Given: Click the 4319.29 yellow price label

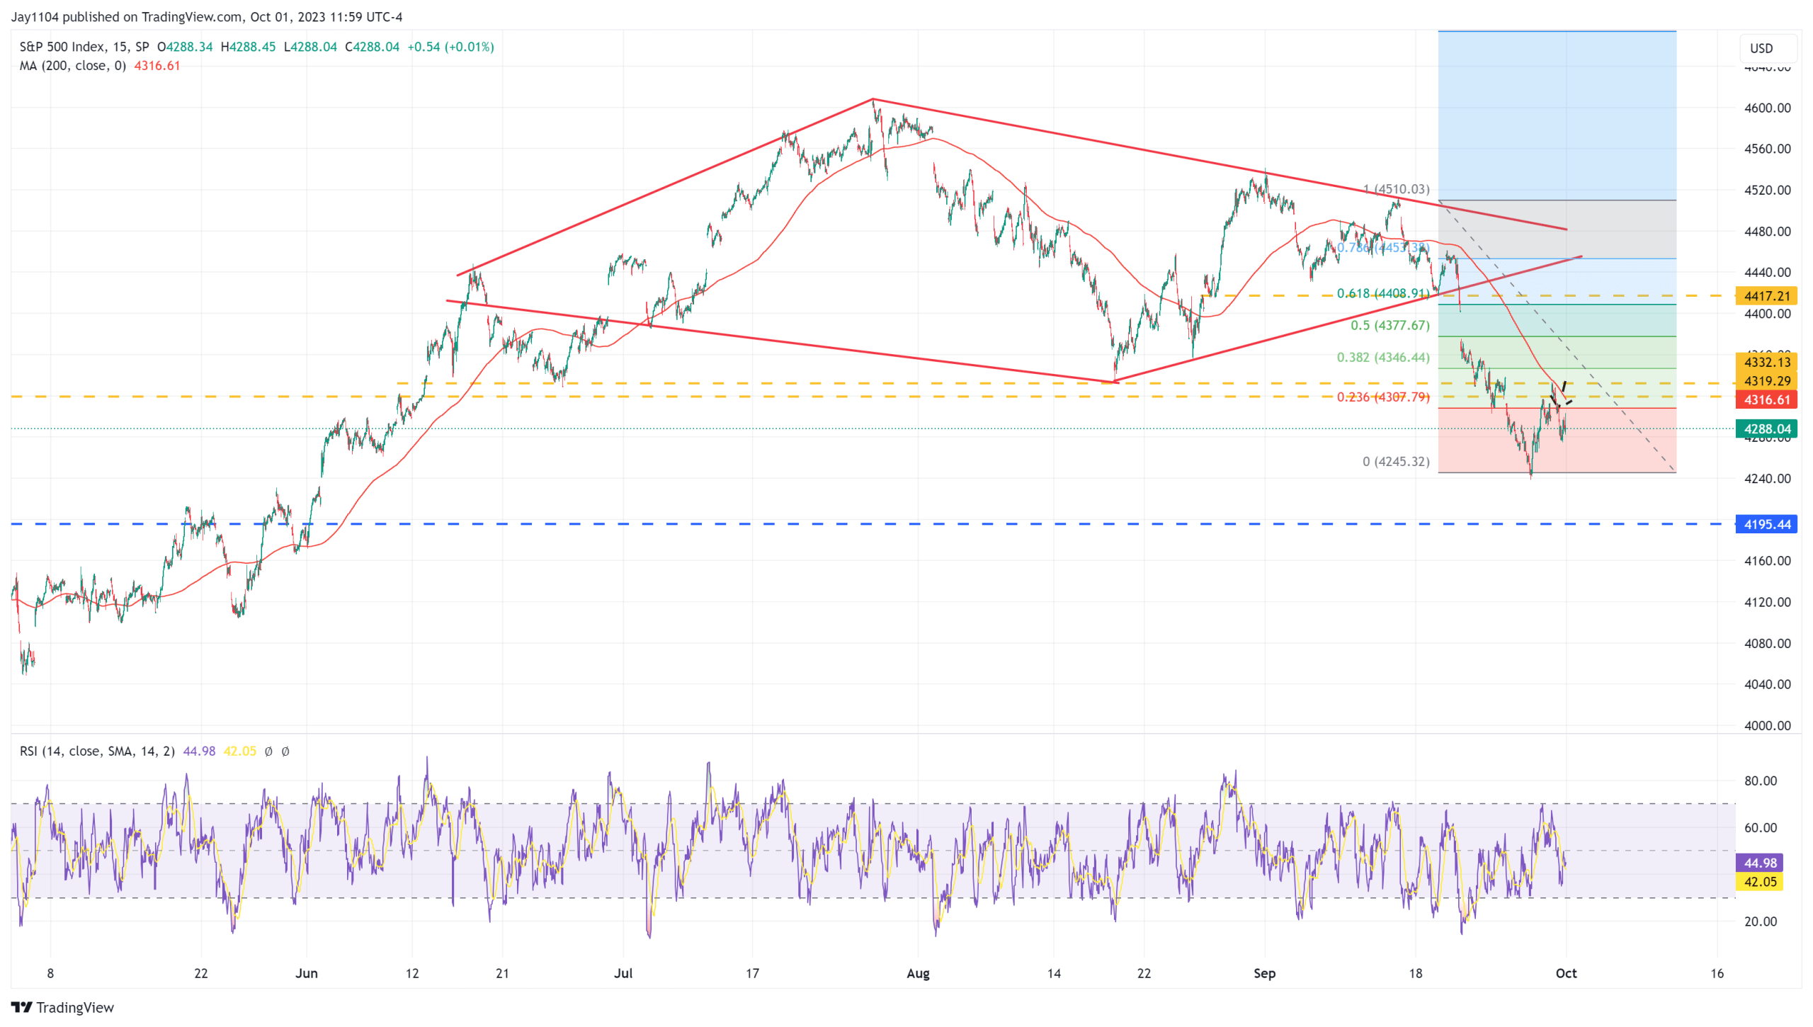Looking at the screenshot, I should pos(1766,381).
